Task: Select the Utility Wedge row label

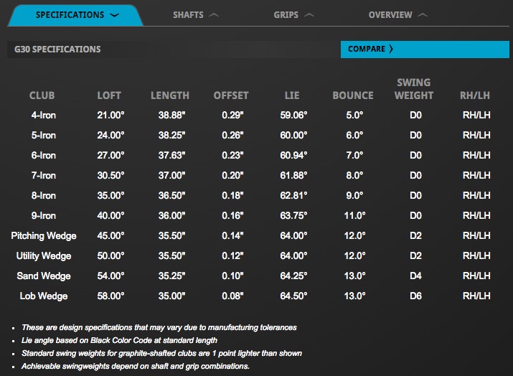Action: (44, 256)
